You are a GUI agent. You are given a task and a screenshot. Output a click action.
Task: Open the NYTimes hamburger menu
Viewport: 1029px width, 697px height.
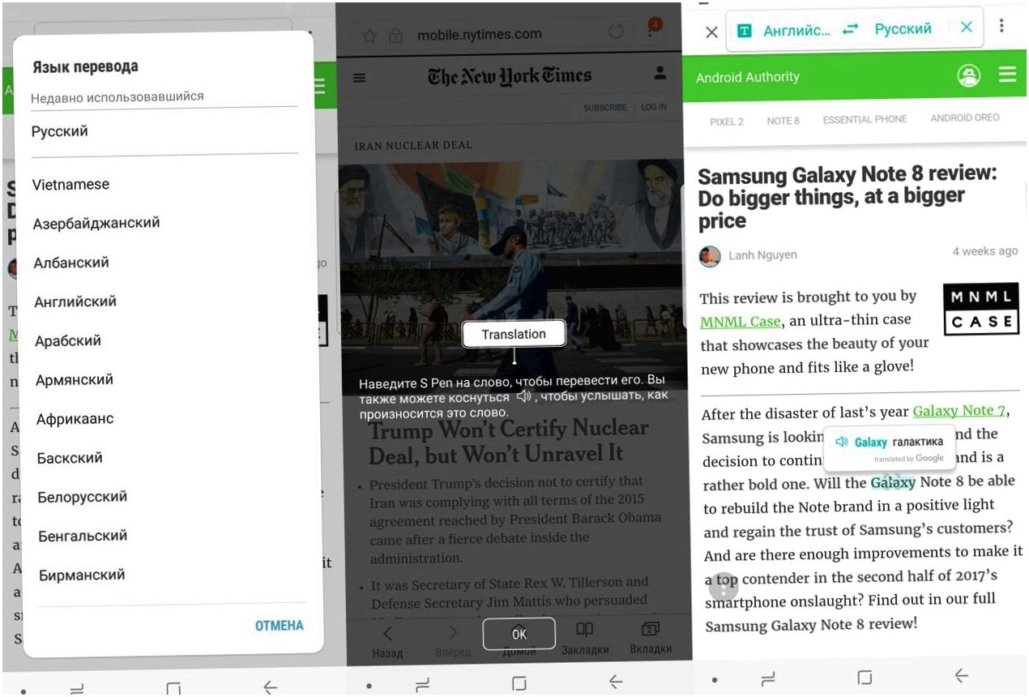pos(360,78)
